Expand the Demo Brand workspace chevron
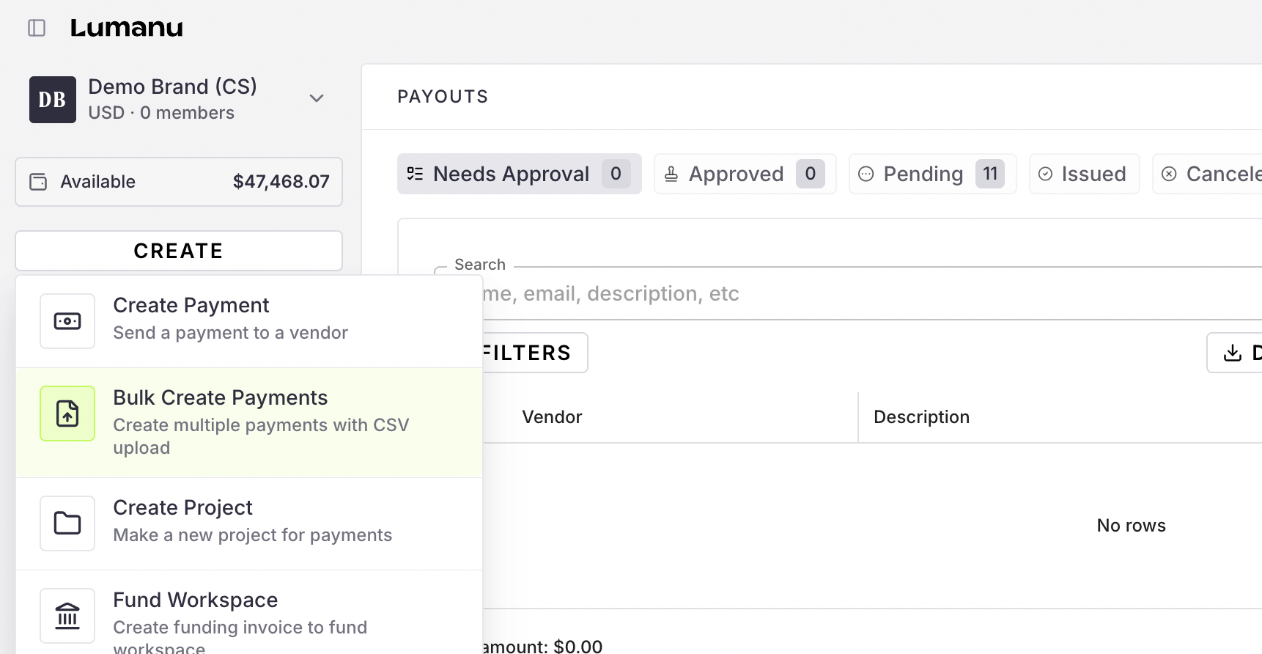 (317, 98)
